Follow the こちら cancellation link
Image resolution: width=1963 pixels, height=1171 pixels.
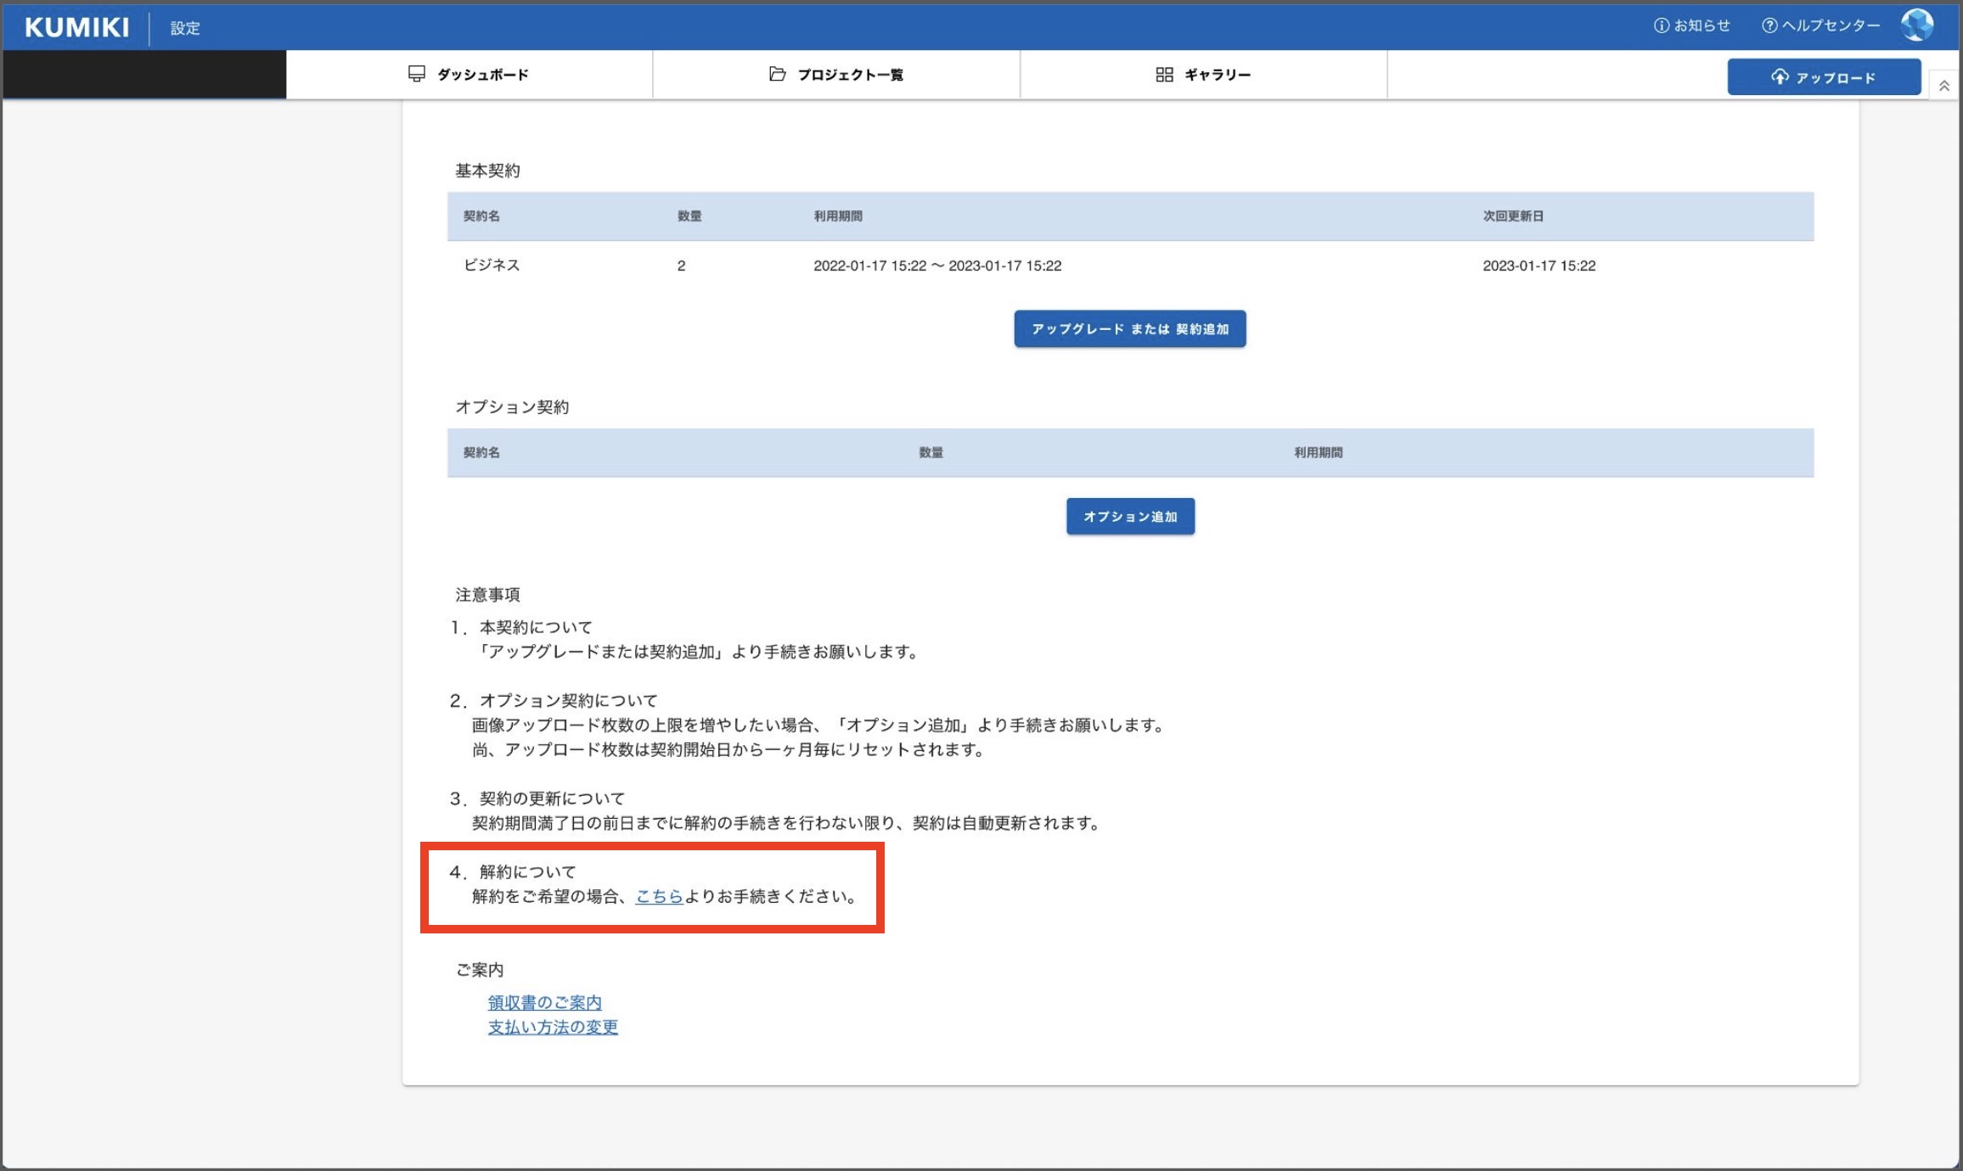[659, 896]
